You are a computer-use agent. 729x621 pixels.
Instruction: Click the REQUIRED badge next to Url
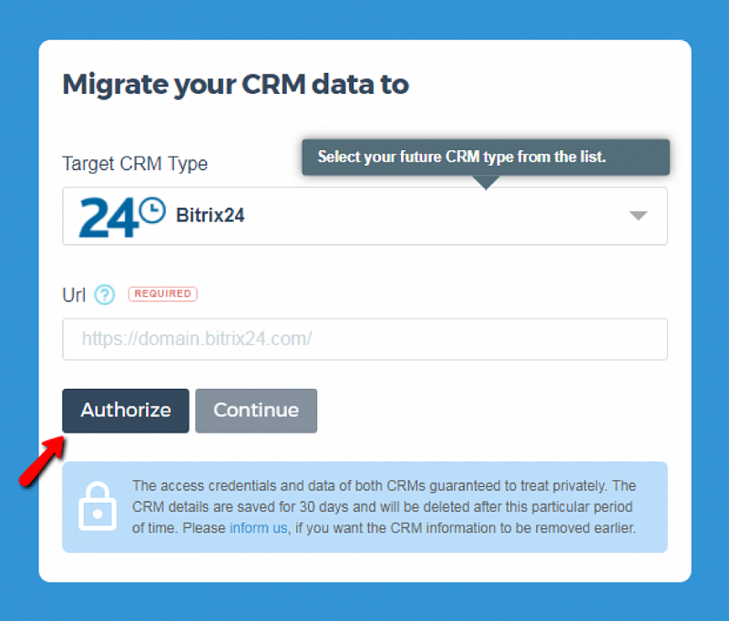tap(162, 294)
